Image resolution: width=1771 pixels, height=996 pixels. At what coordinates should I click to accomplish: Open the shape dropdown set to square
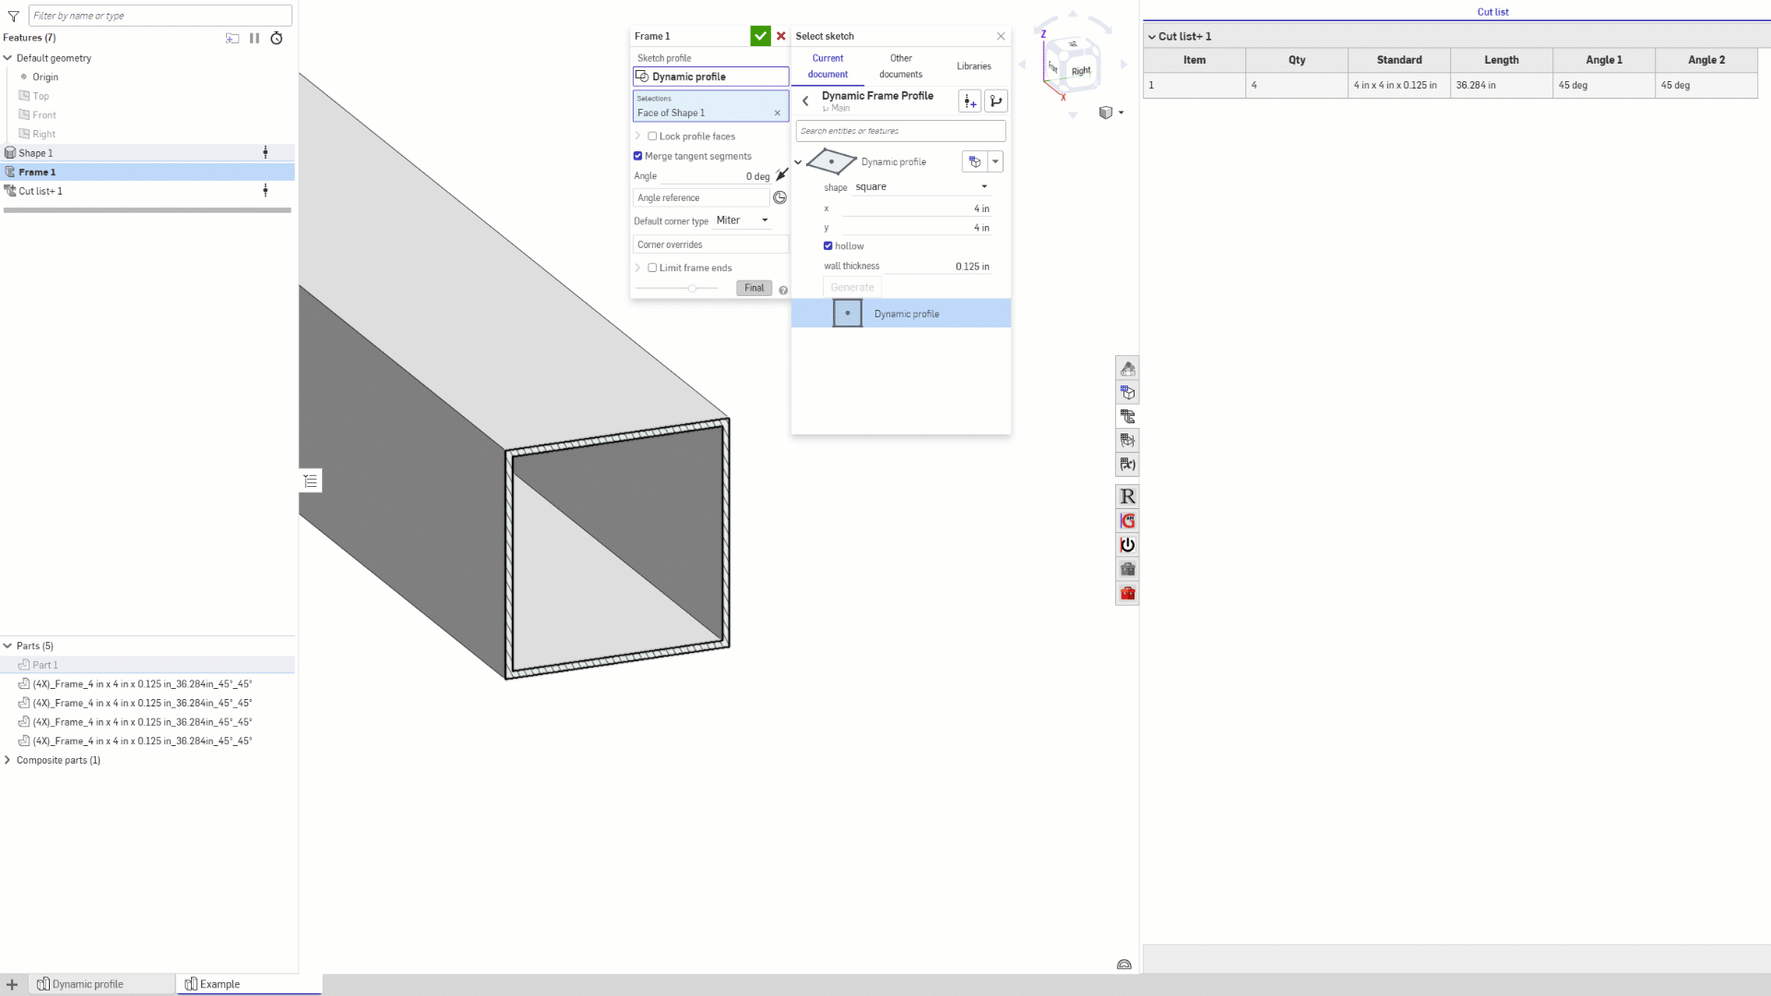pos(921,187)
